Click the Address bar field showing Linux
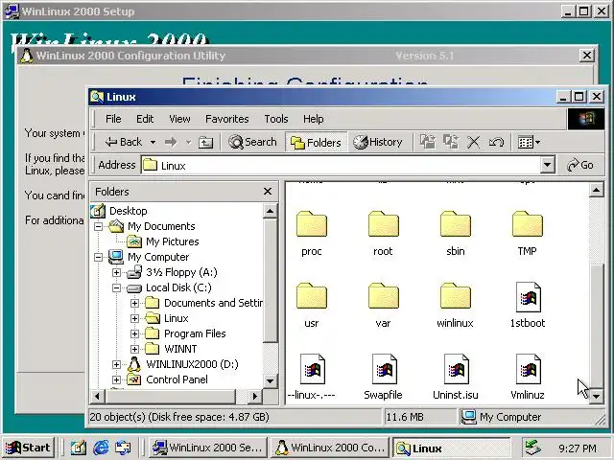This screenshot has width=614, height=460. 341,166
